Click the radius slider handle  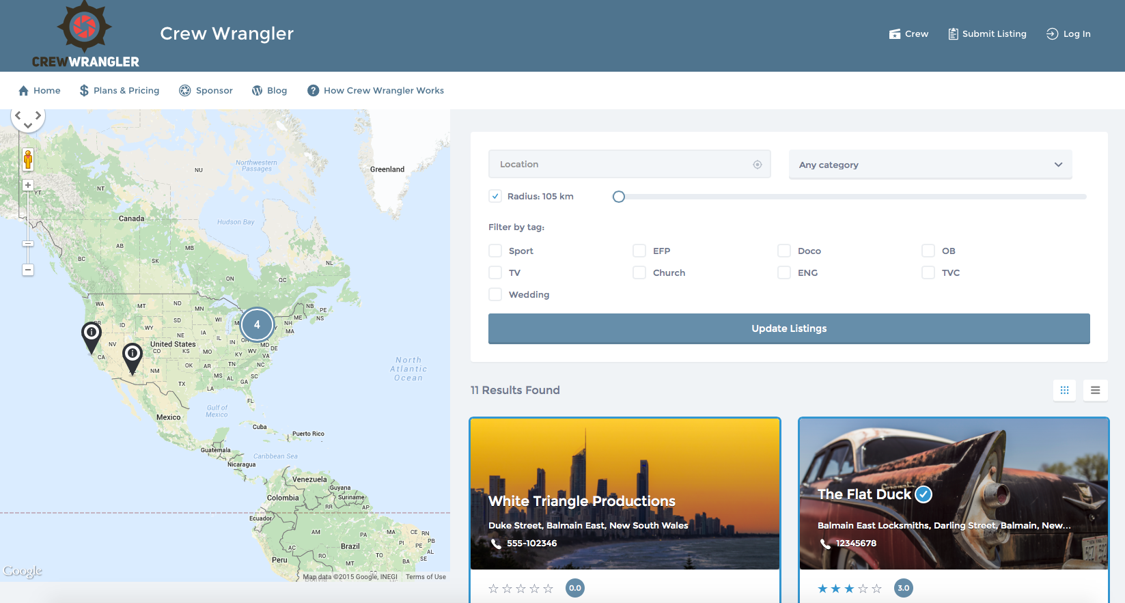619,197
